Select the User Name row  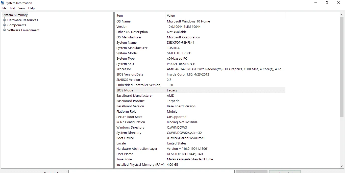click(200, 154)
